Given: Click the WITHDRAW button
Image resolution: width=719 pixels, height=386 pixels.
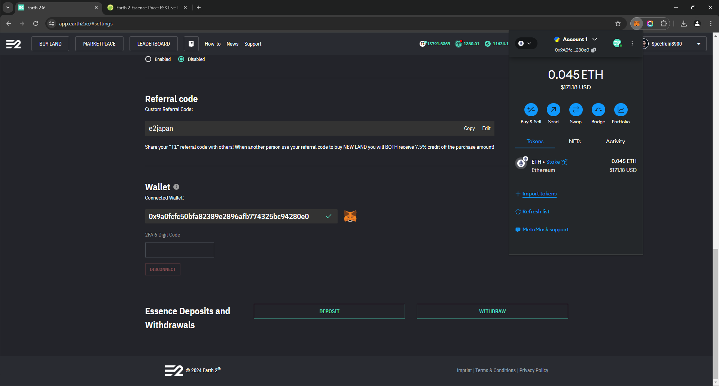Looking at the screenshot, I should click(x=492, y=311).
